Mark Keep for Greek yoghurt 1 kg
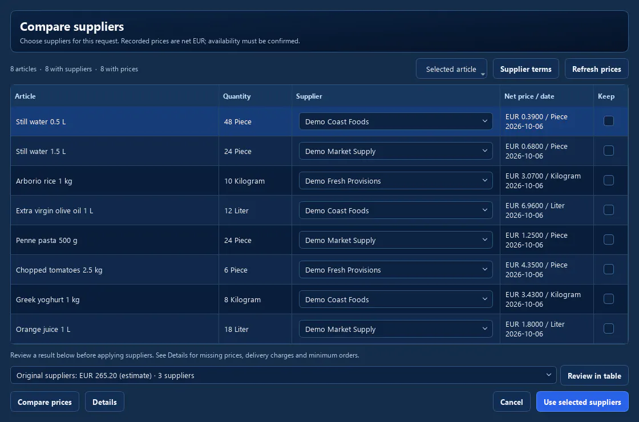Image resolution: width=639 pixels, height=422 pixels. [x=608, y=299]
